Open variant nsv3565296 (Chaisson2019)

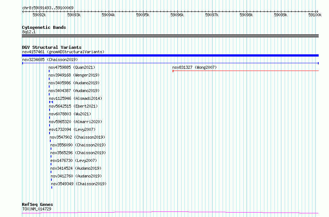78,153
